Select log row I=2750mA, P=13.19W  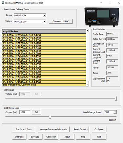pos(44,56)
